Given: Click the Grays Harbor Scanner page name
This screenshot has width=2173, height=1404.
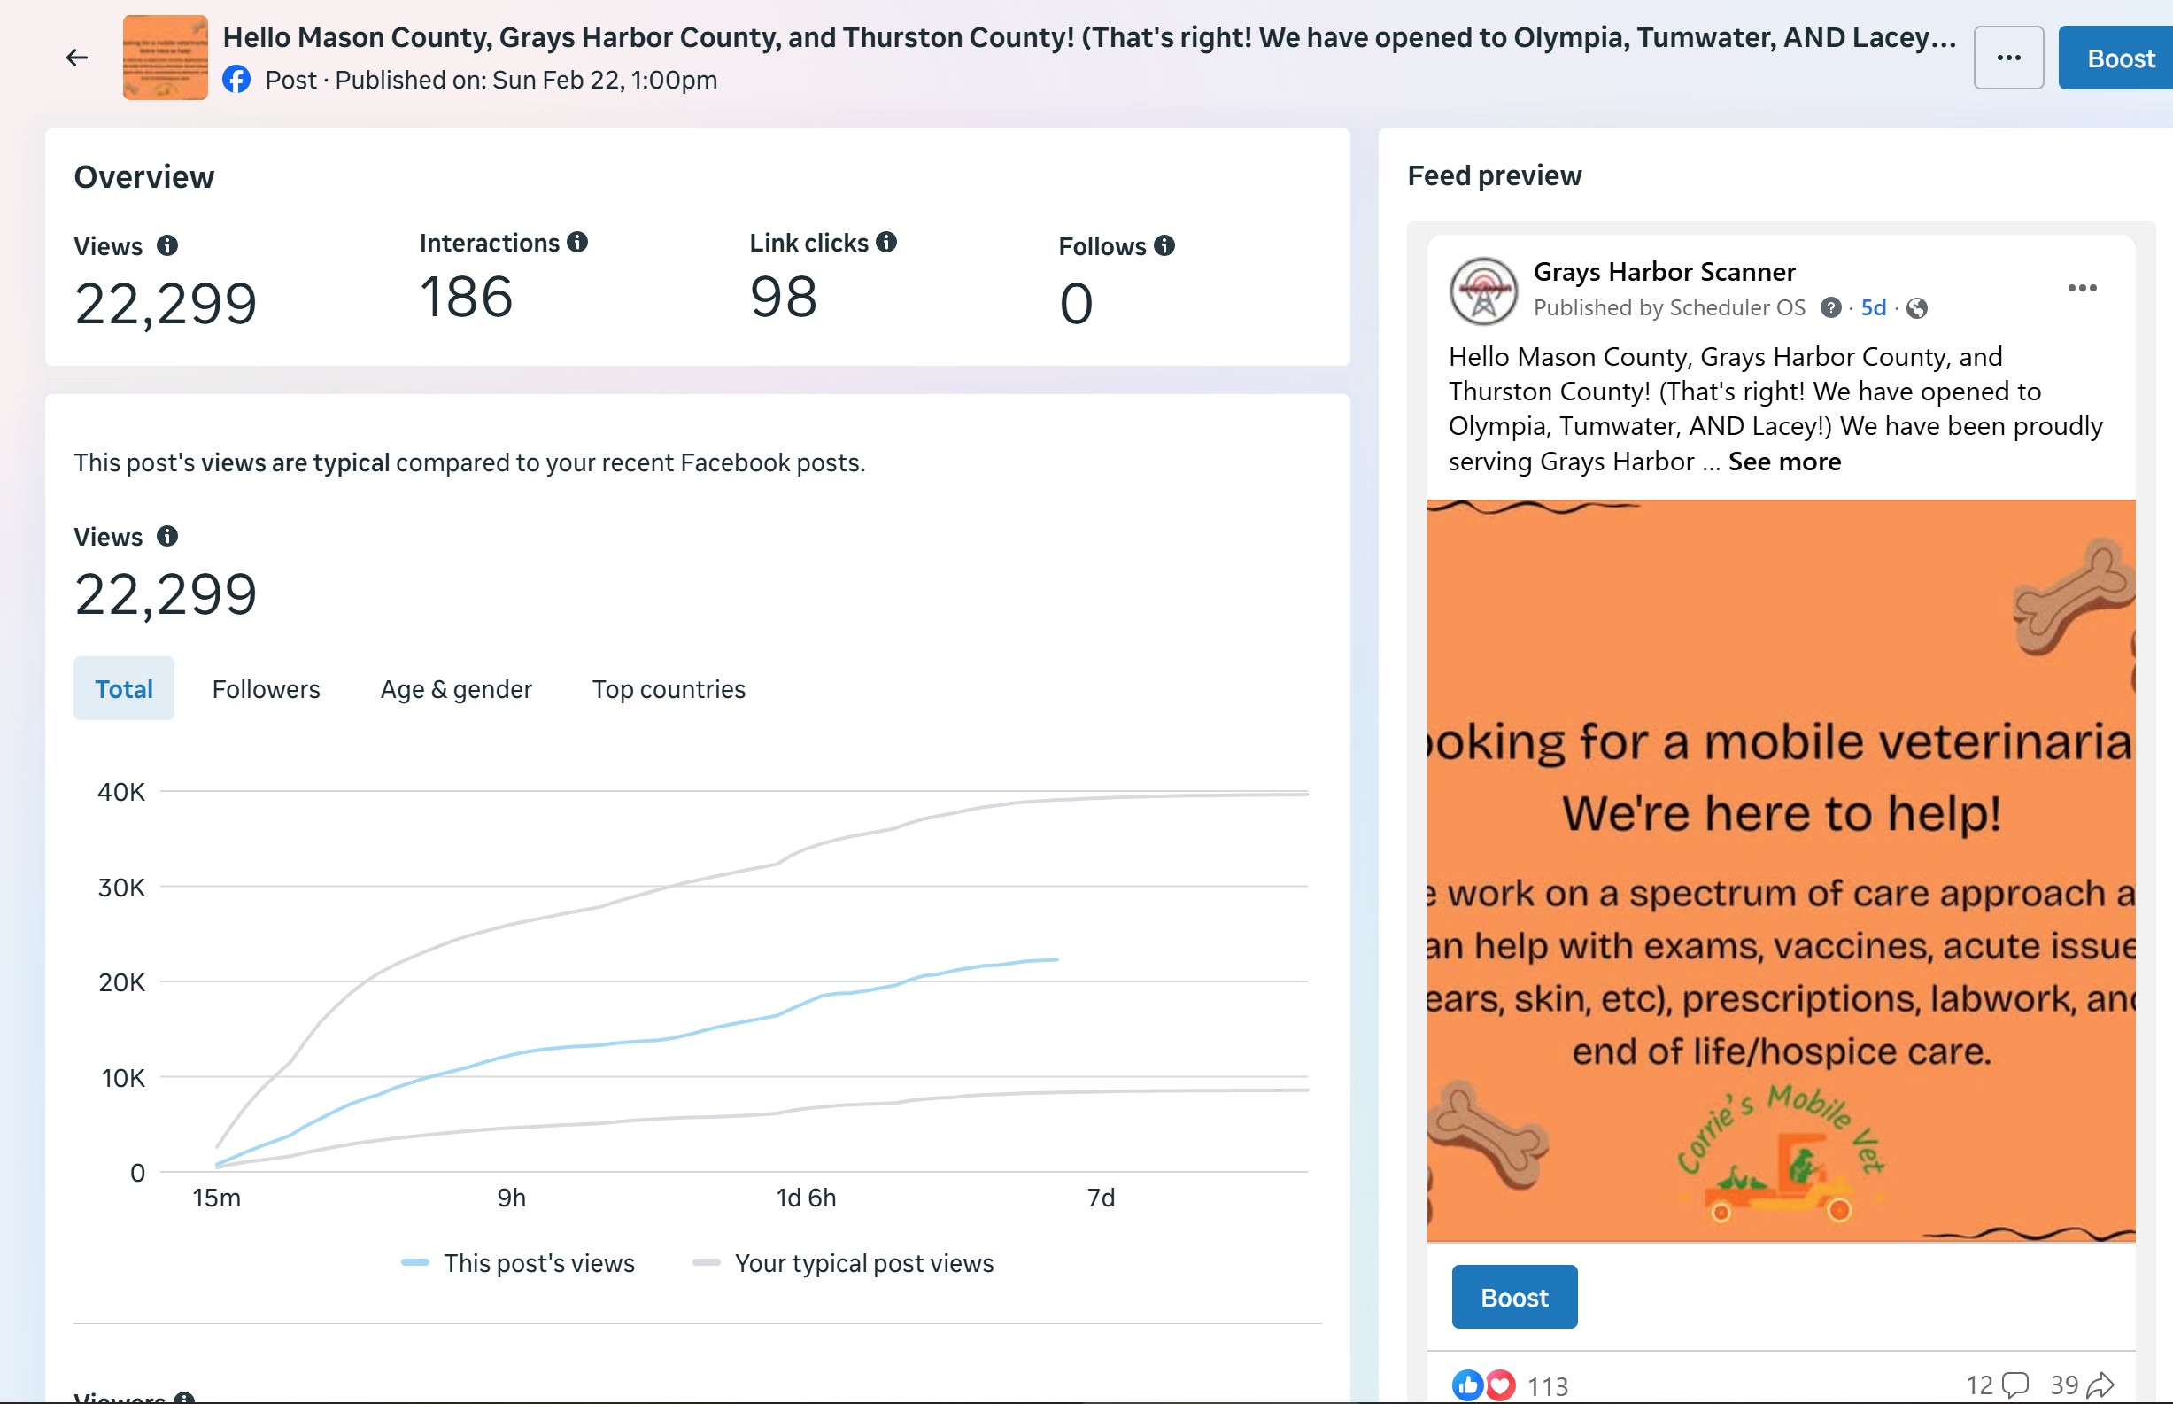Looking at the screenshot, I should click(x=1664, y=272).
